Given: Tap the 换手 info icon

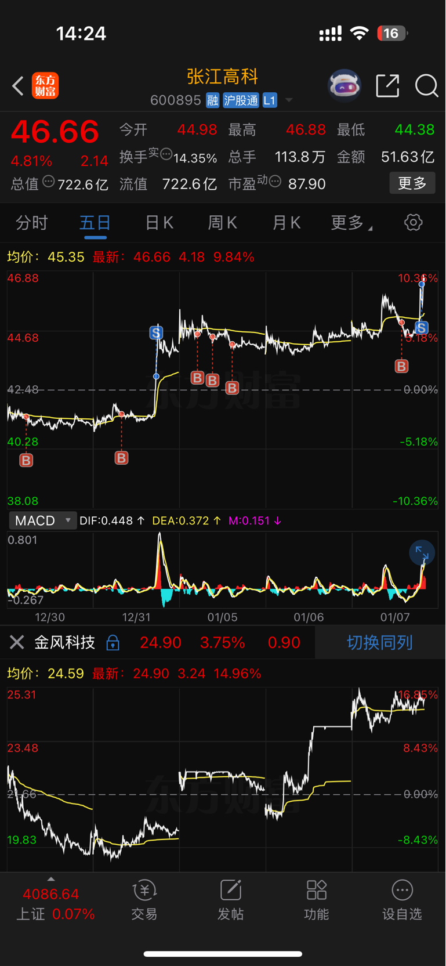Looking at the screenshot, I should tap(166, 154).
